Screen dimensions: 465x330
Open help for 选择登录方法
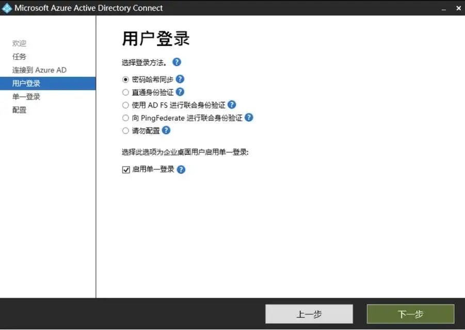tap(177, 62)
